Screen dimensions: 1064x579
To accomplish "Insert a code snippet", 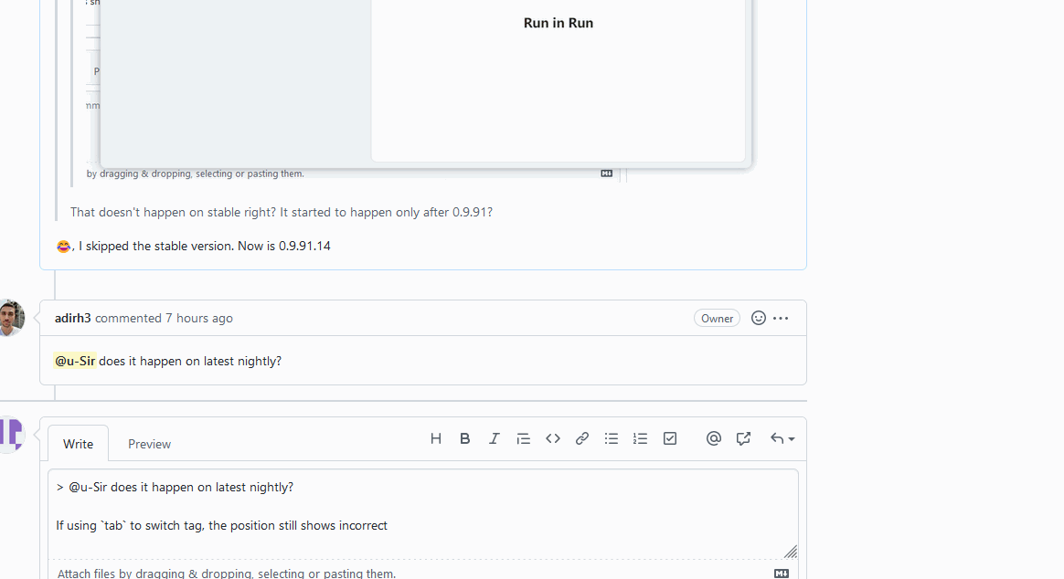I will [x=553, y=438].
